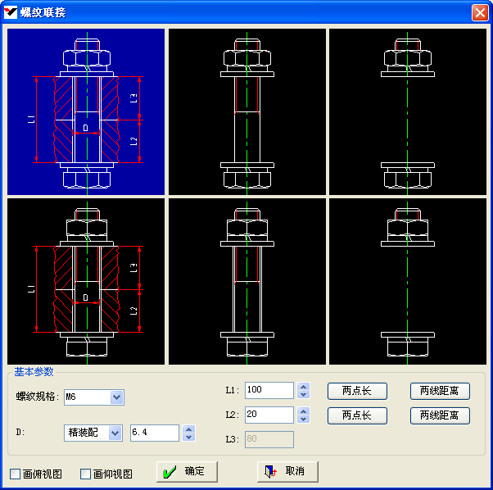Click the L1 input field
Screen dimensions: 493x490
269,390
